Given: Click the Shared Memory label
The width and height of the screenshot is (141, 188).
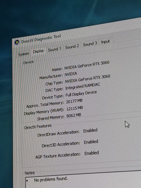Looking at the screenshot, I should coord(51,118).
